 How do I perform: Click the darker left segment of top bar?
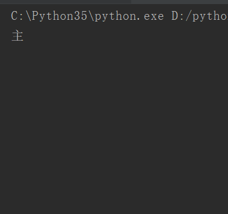(66, 2)
